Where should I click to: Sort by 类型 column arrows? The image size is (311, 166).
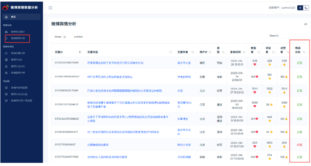[x=223, y=52]
